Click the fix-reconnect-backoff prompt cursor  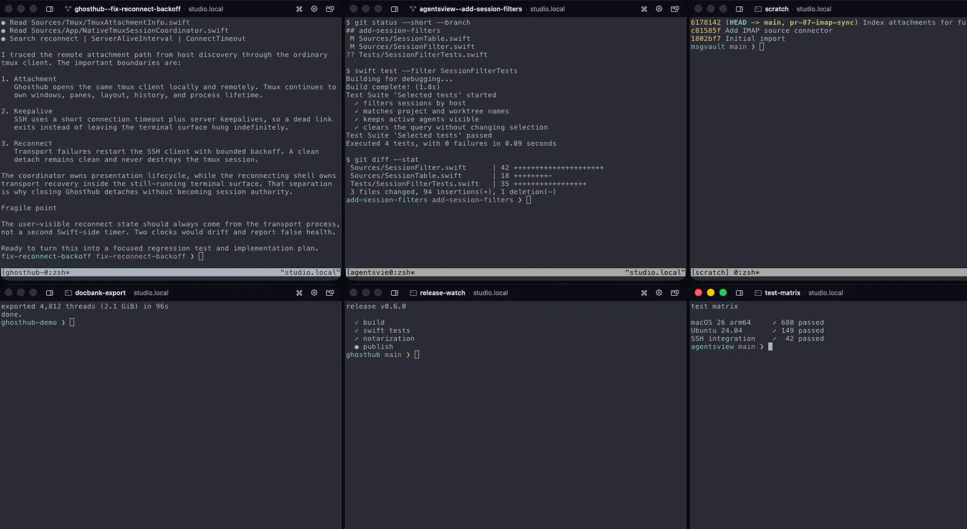(x=201, y=256)
